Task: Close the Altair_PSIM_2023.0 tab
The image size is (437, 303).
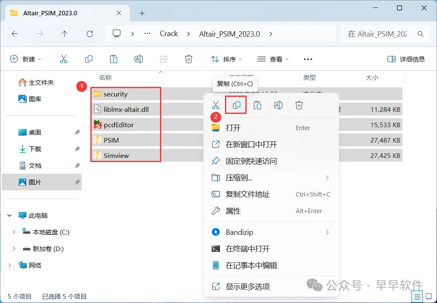Action: click(119, 13)
